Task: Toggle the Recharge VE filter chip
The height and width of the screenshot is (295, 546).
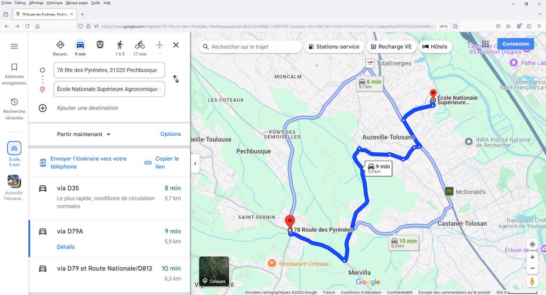Action: [x=390, y=47]
